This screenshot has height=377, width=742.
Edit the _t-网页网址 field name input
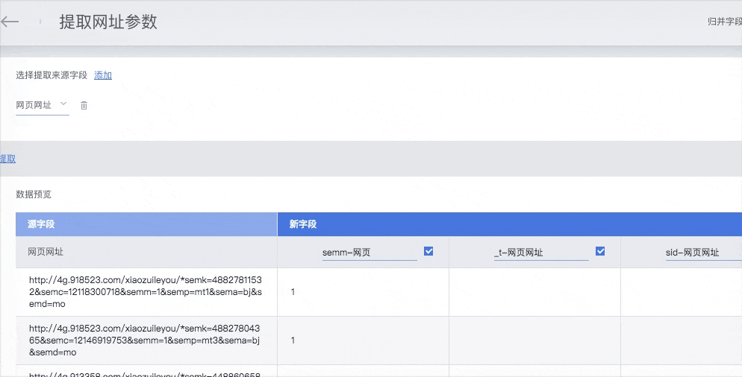541,253
